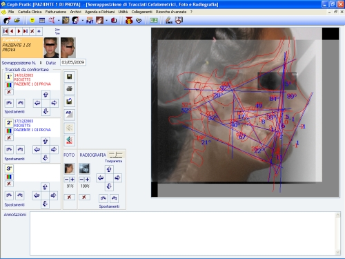Adjust the Trasparenza slider
The width and height of the screenshot is (345, 259).
pyautogui.click(x=116, y=154)
